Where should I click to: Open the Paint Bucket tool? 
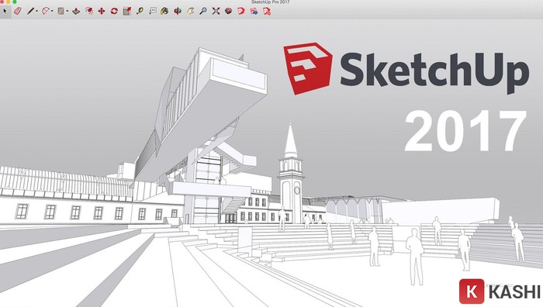point(164,11)
